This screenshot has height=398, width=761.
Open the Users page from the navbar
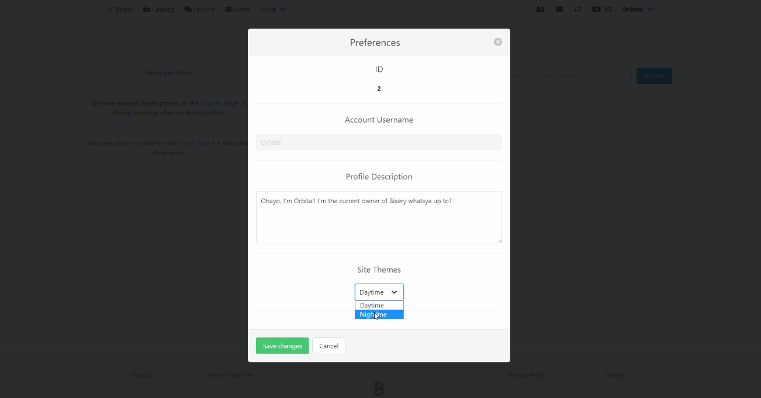pyautogui.click(x=238, y=9)
